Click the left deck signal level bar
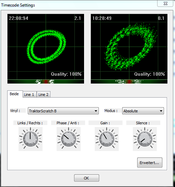This screenshot has width=175, height=187. [46, 82]
